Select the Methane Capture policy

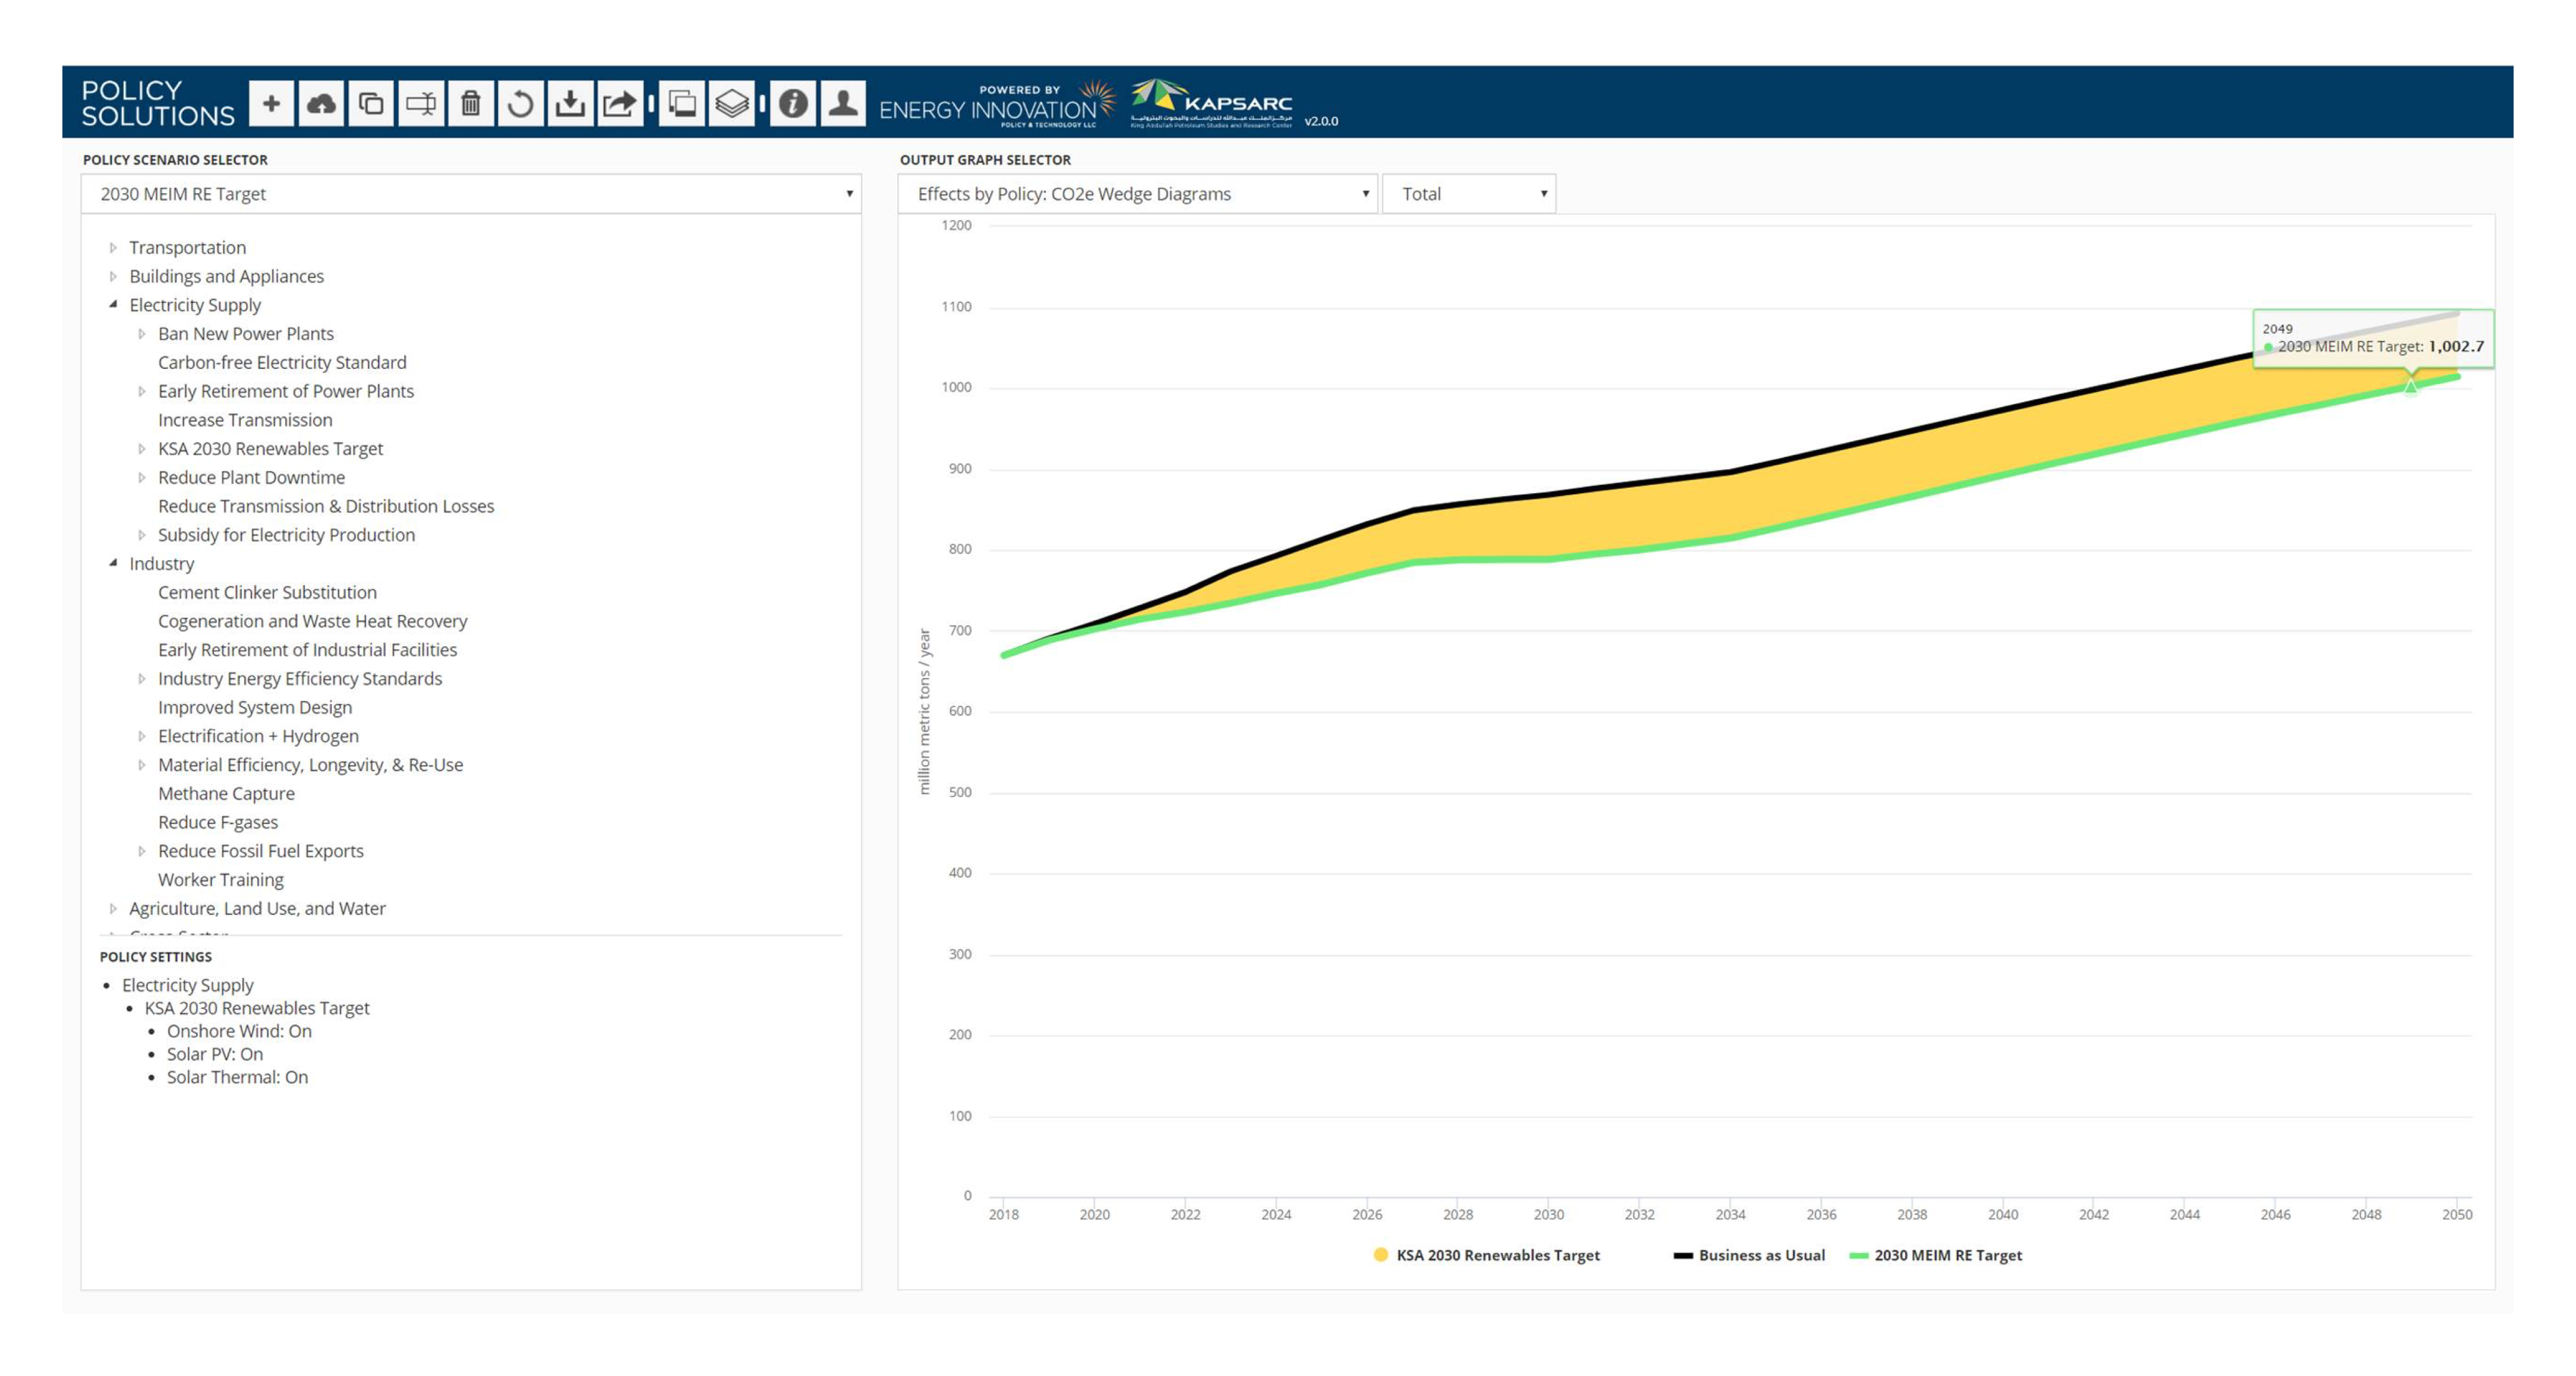[x=226, y=793]
